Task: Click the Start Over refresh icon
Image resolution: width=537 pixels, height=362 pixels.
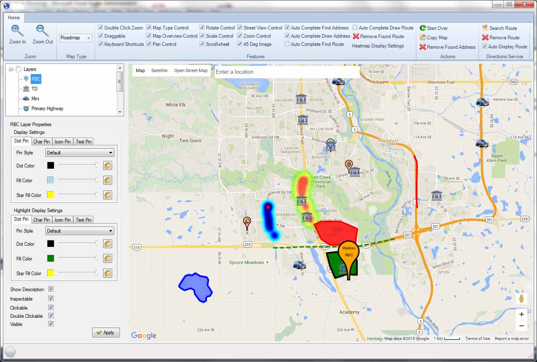Action: [423, 28]
